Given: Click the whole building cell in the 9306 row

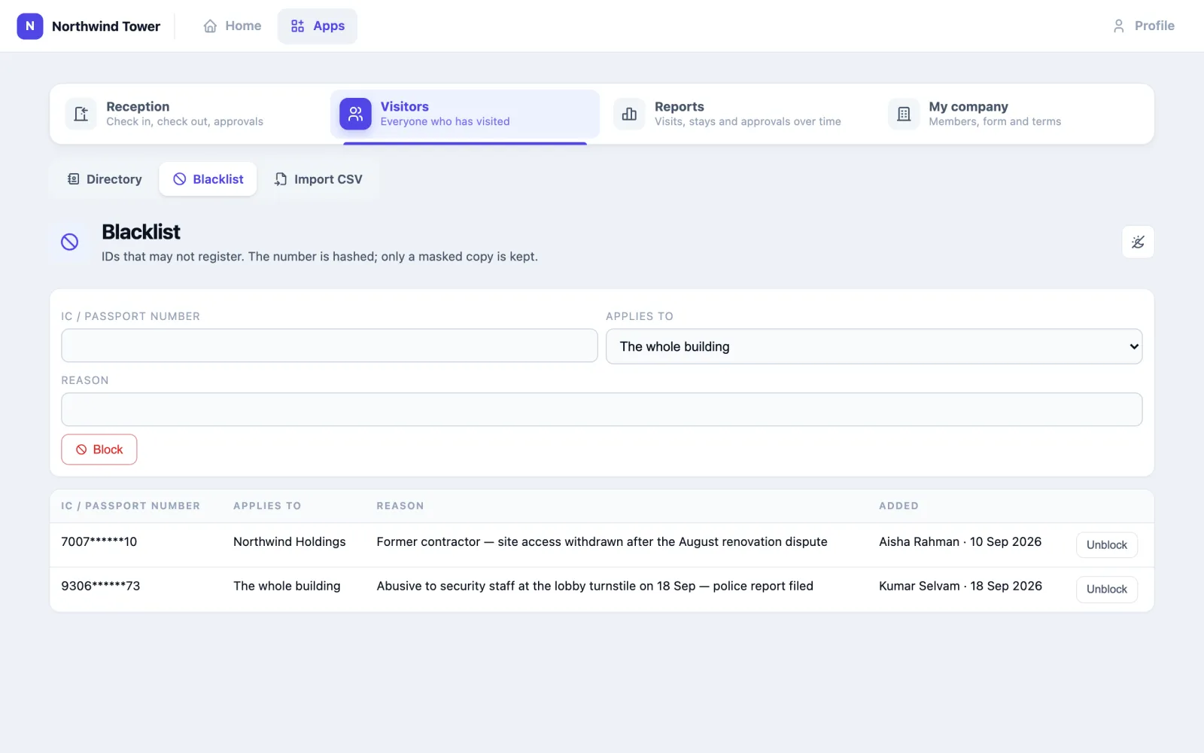Looking at the screenshot, I should [x=287, y=587].
